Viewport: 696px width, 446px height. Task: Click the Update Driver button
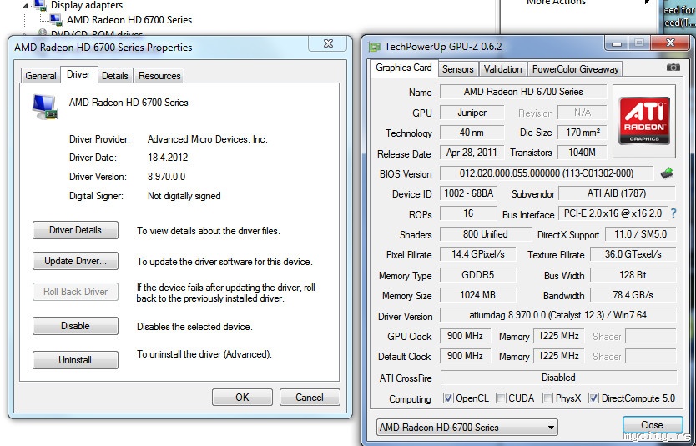point(75,261)
